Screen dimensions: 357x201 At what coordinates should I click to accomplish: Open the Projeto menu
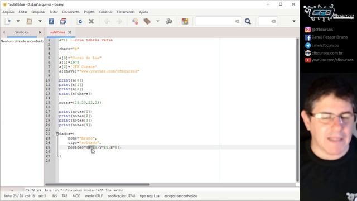tap(89, 12)
